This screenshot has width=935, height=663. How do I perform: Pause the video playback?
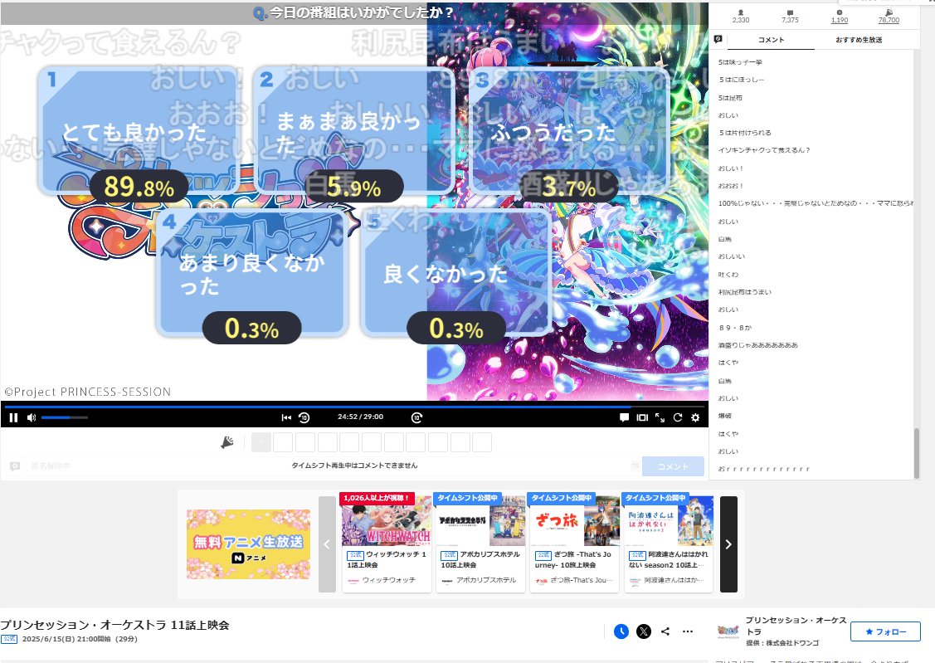coord(13,417)
